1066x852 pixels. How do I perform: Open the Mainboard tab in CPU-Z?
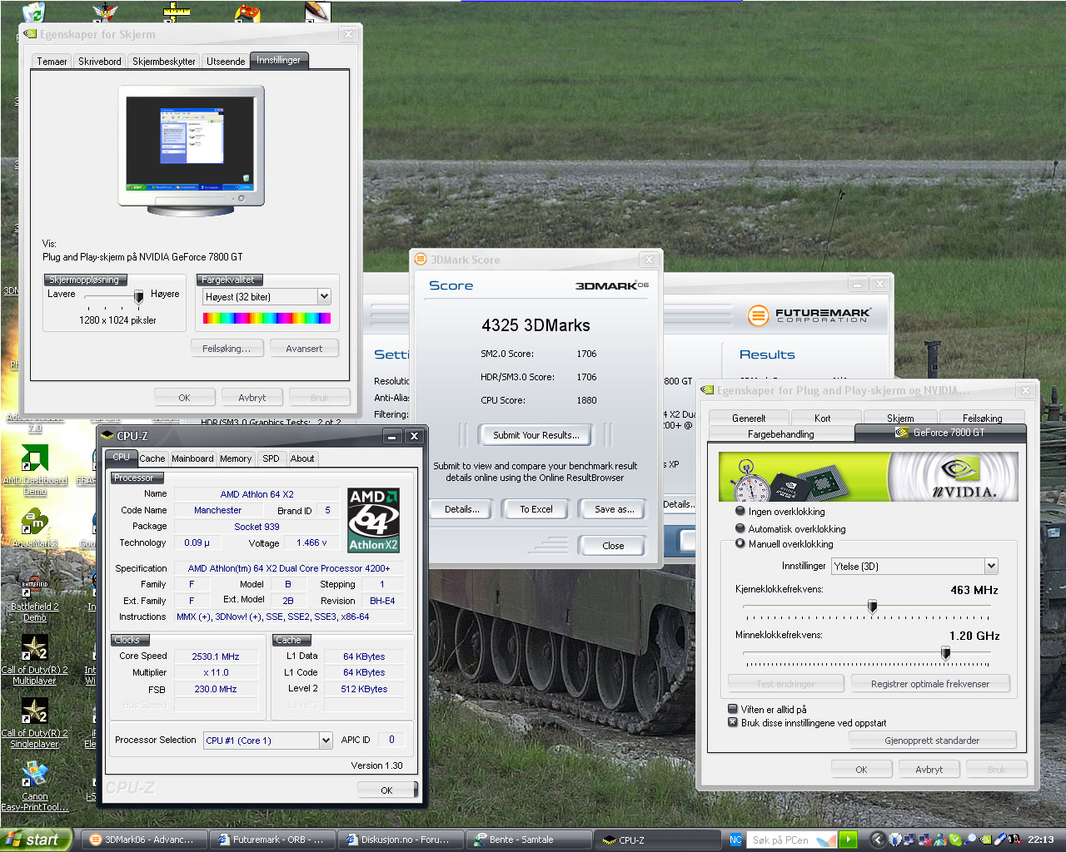192,458
